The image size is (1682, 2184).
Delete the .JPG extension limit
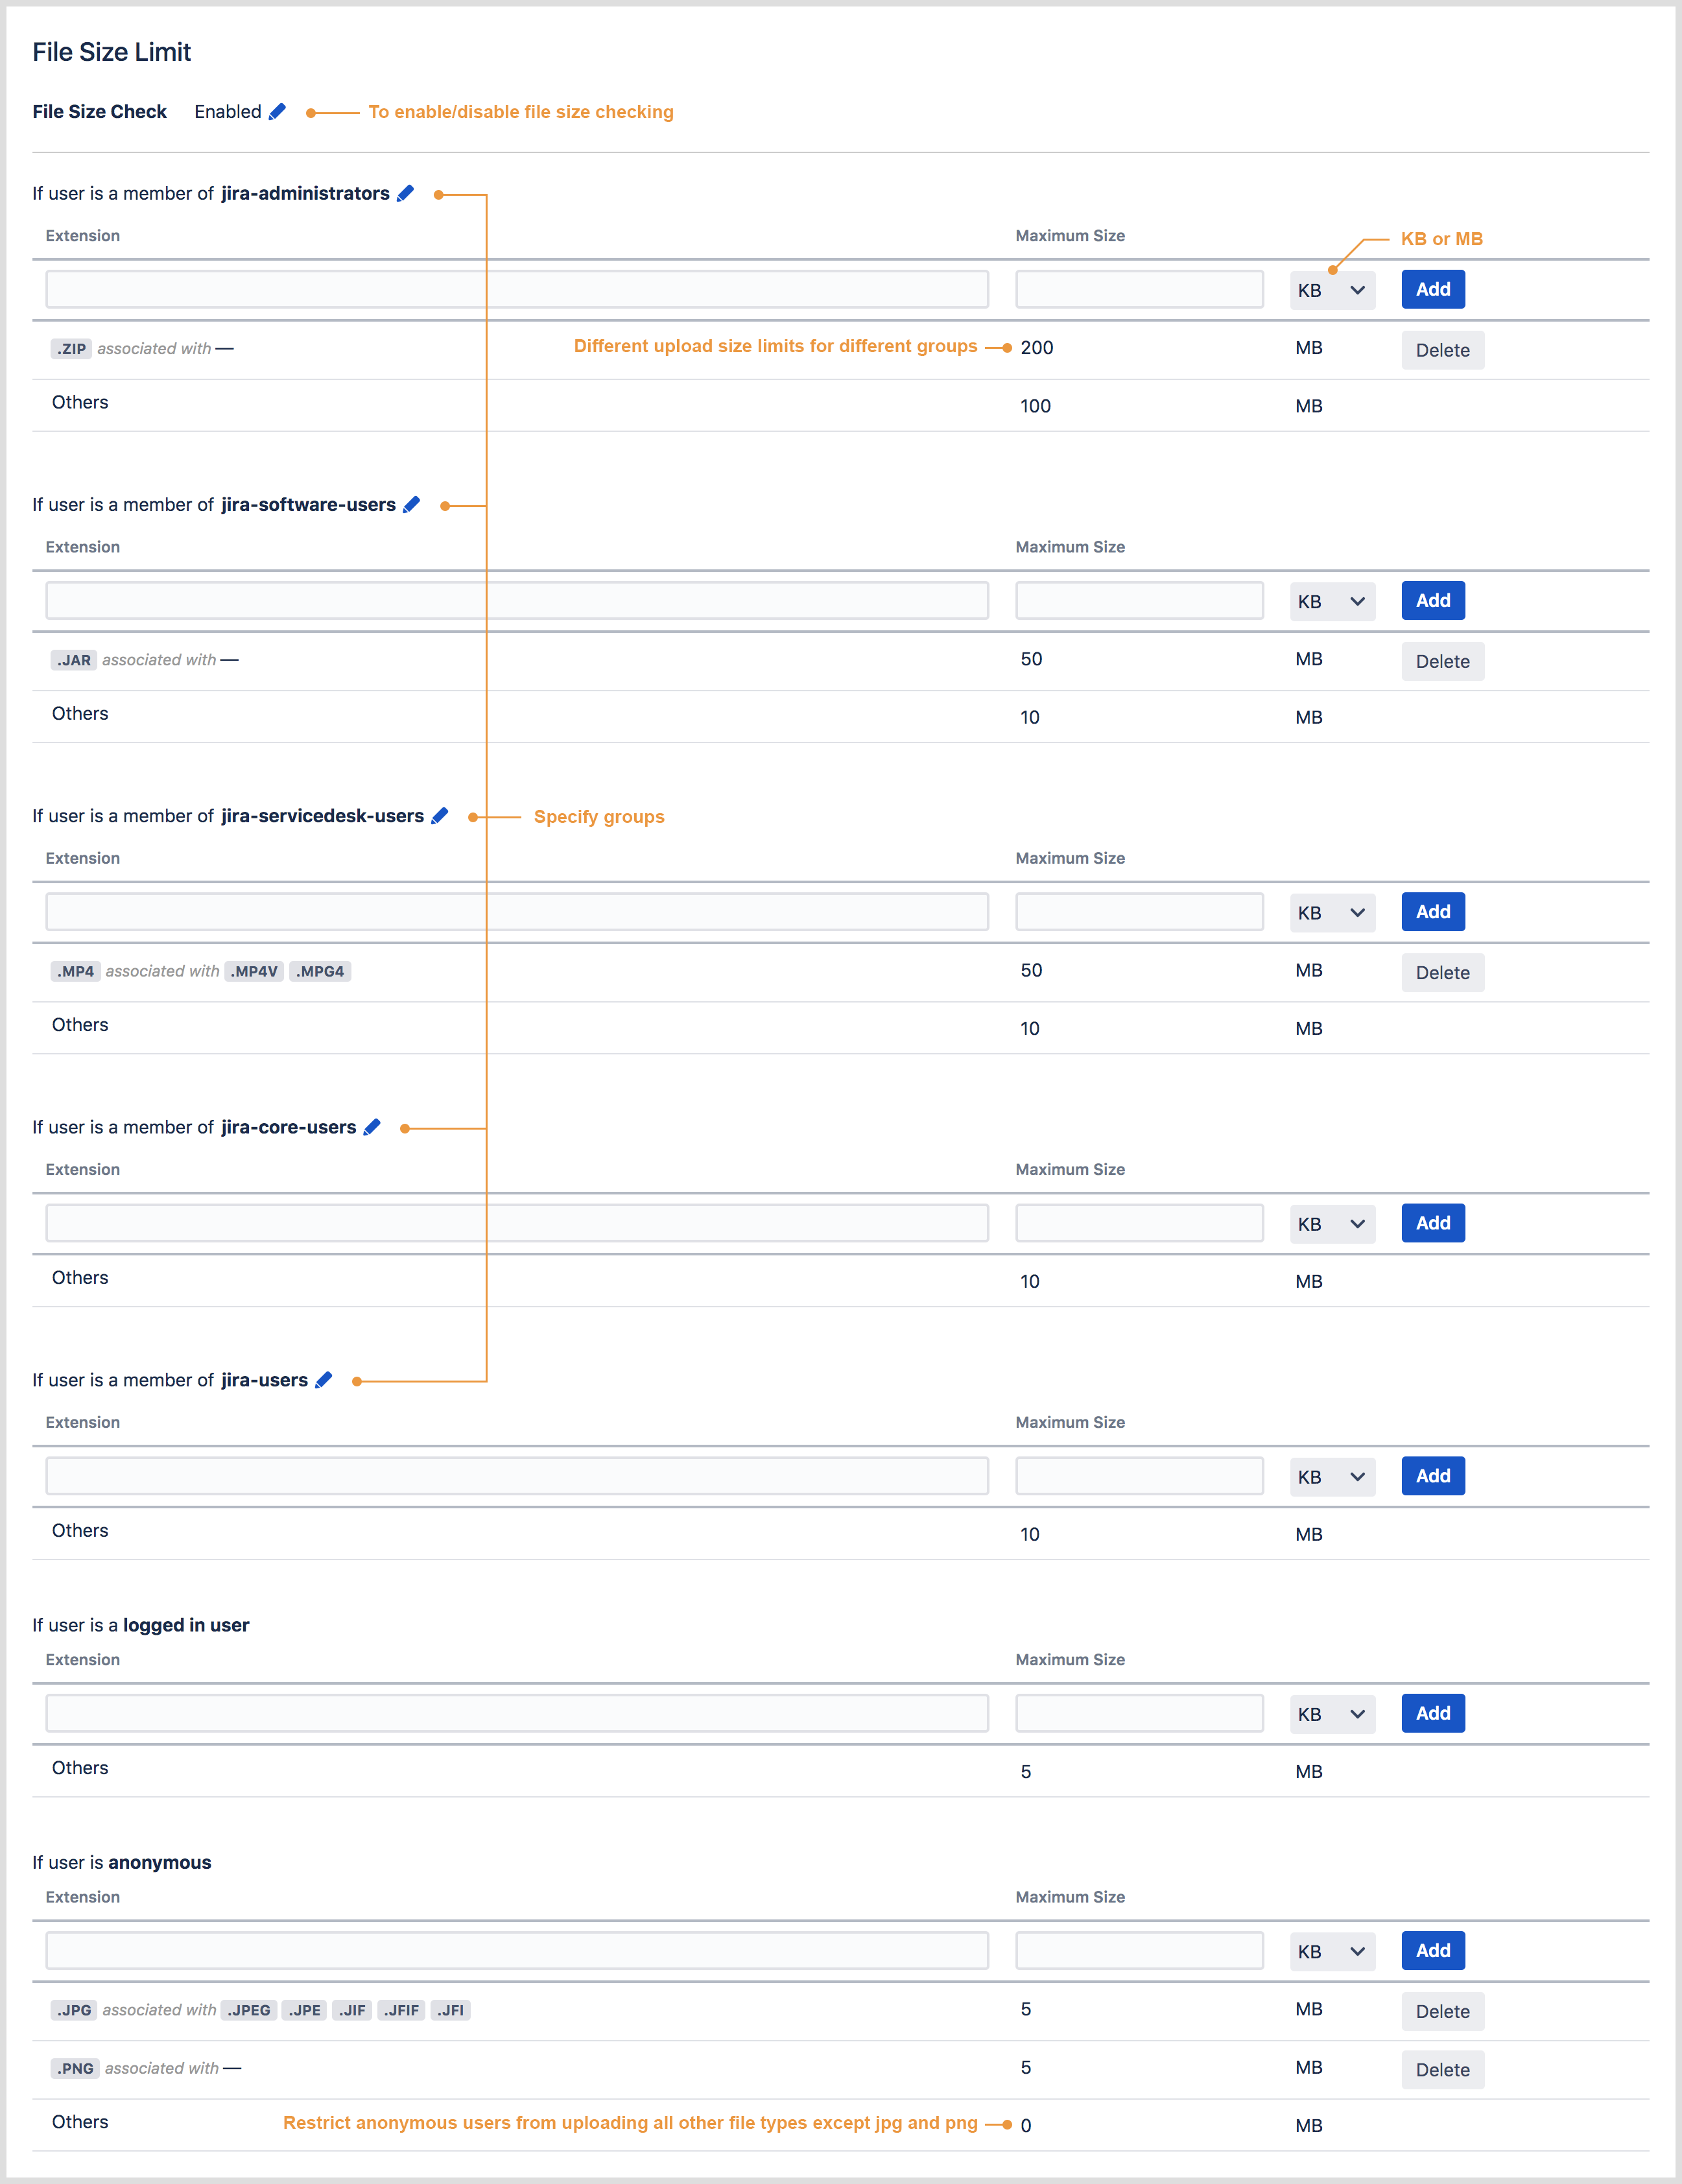[x=1441, y=2011]
